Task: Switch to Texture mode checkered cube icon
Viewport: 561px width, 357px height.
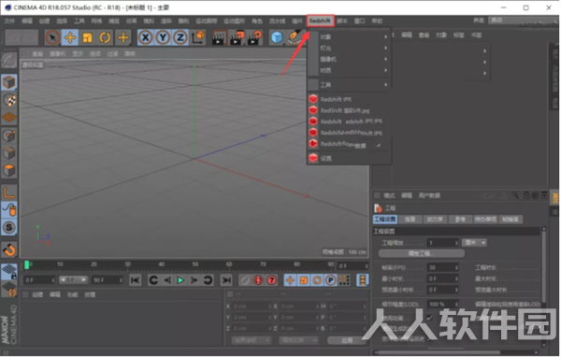Action: (x=9, y=100)
